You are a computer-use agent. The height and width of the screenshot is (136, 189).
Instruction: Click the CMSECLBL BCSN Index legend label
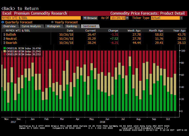[19, 48]
